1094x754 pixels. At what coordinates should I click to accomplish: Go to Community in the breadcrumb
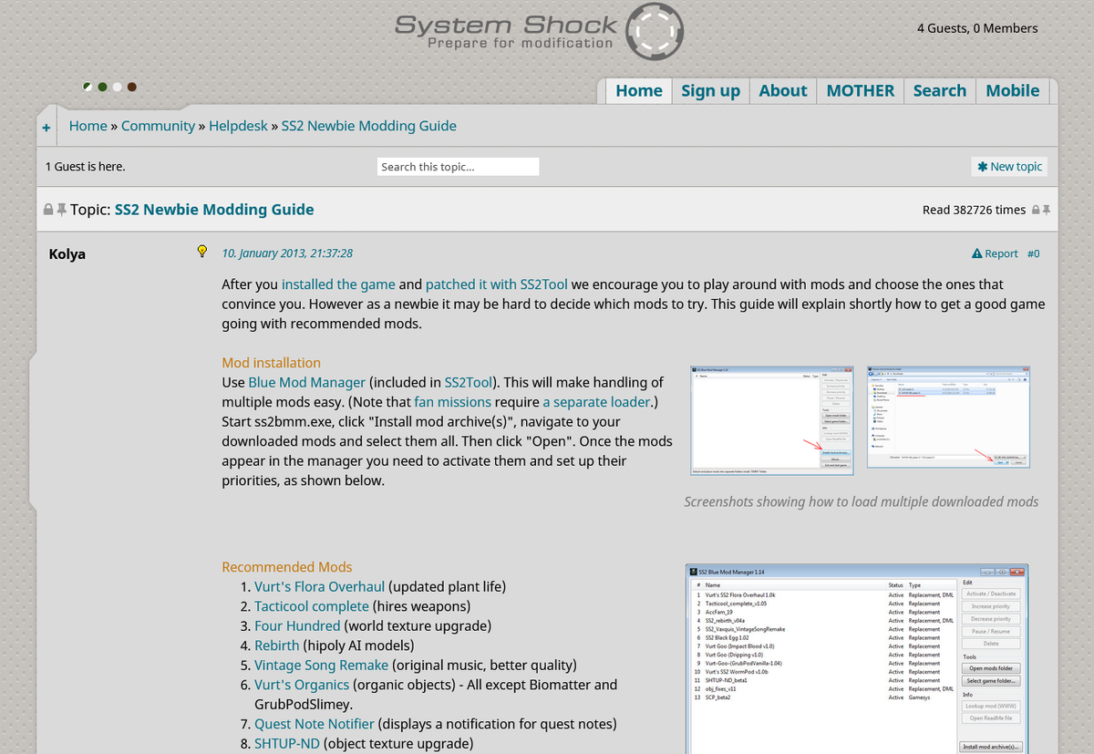[x=158, y=126]
